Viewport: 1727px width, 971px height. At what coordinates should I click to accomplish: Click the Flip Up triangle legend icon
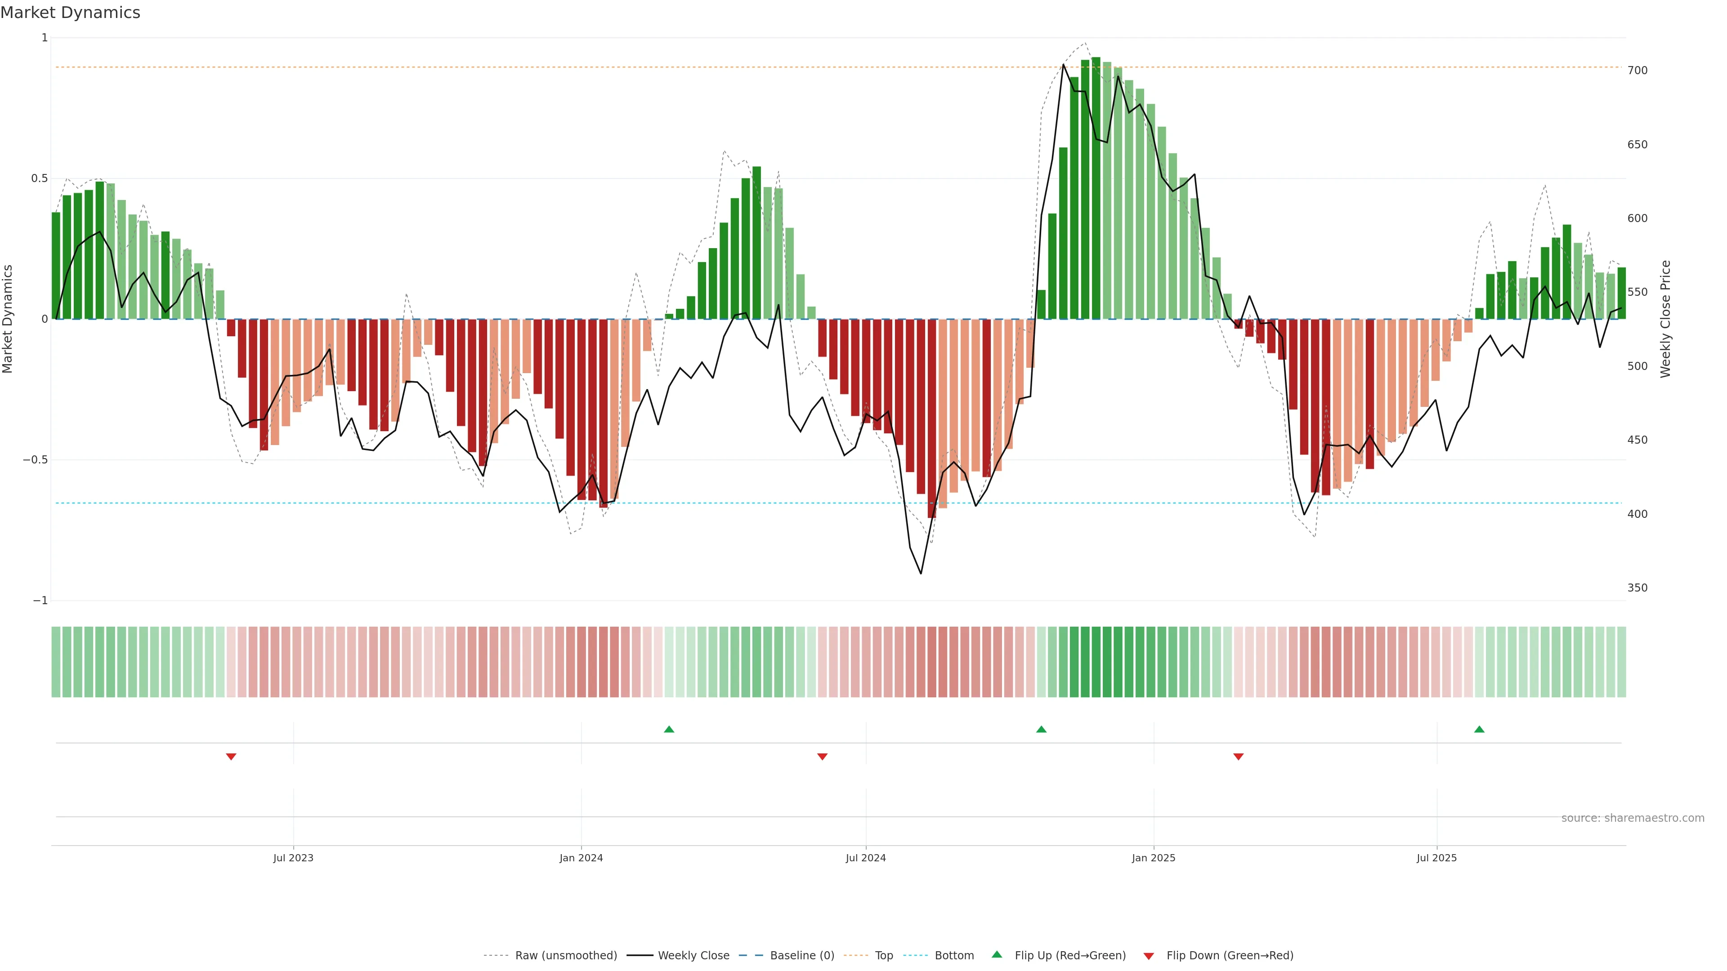997,954
